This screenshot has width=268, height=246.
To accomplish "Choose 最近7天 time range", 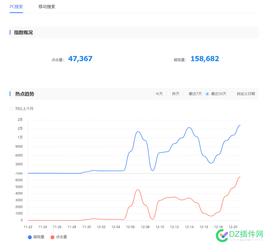I will pos(185,94).
